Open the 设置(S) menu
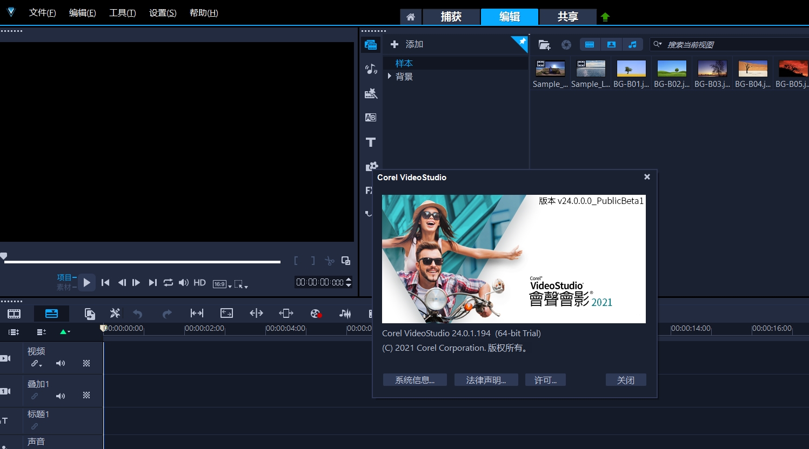 point(163,13)
